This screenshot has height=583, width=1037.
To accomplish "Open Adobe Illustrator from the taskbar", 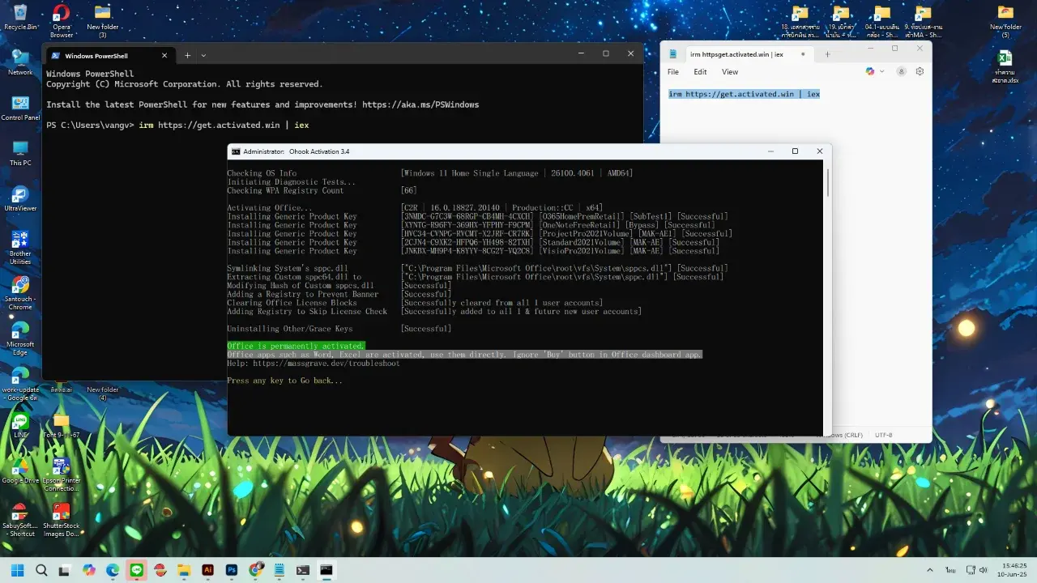I will pos(207,570).
